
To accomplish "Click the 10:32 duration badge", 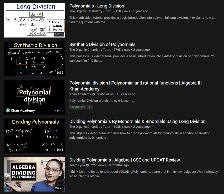I will pyautogui.click(x=59, y=73).
